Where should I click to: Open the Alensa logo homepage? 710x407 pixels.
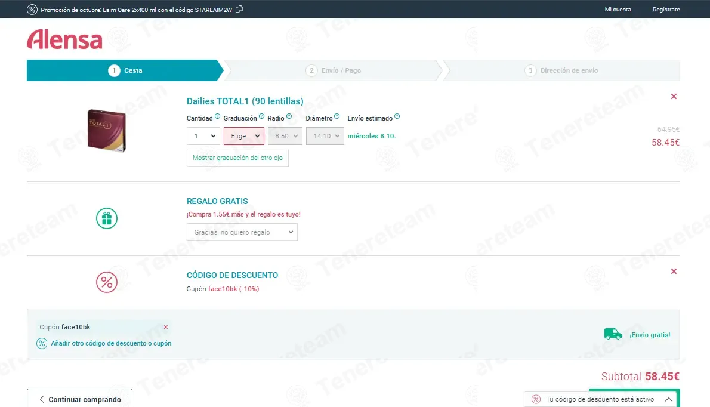click(x=65, y=39)
